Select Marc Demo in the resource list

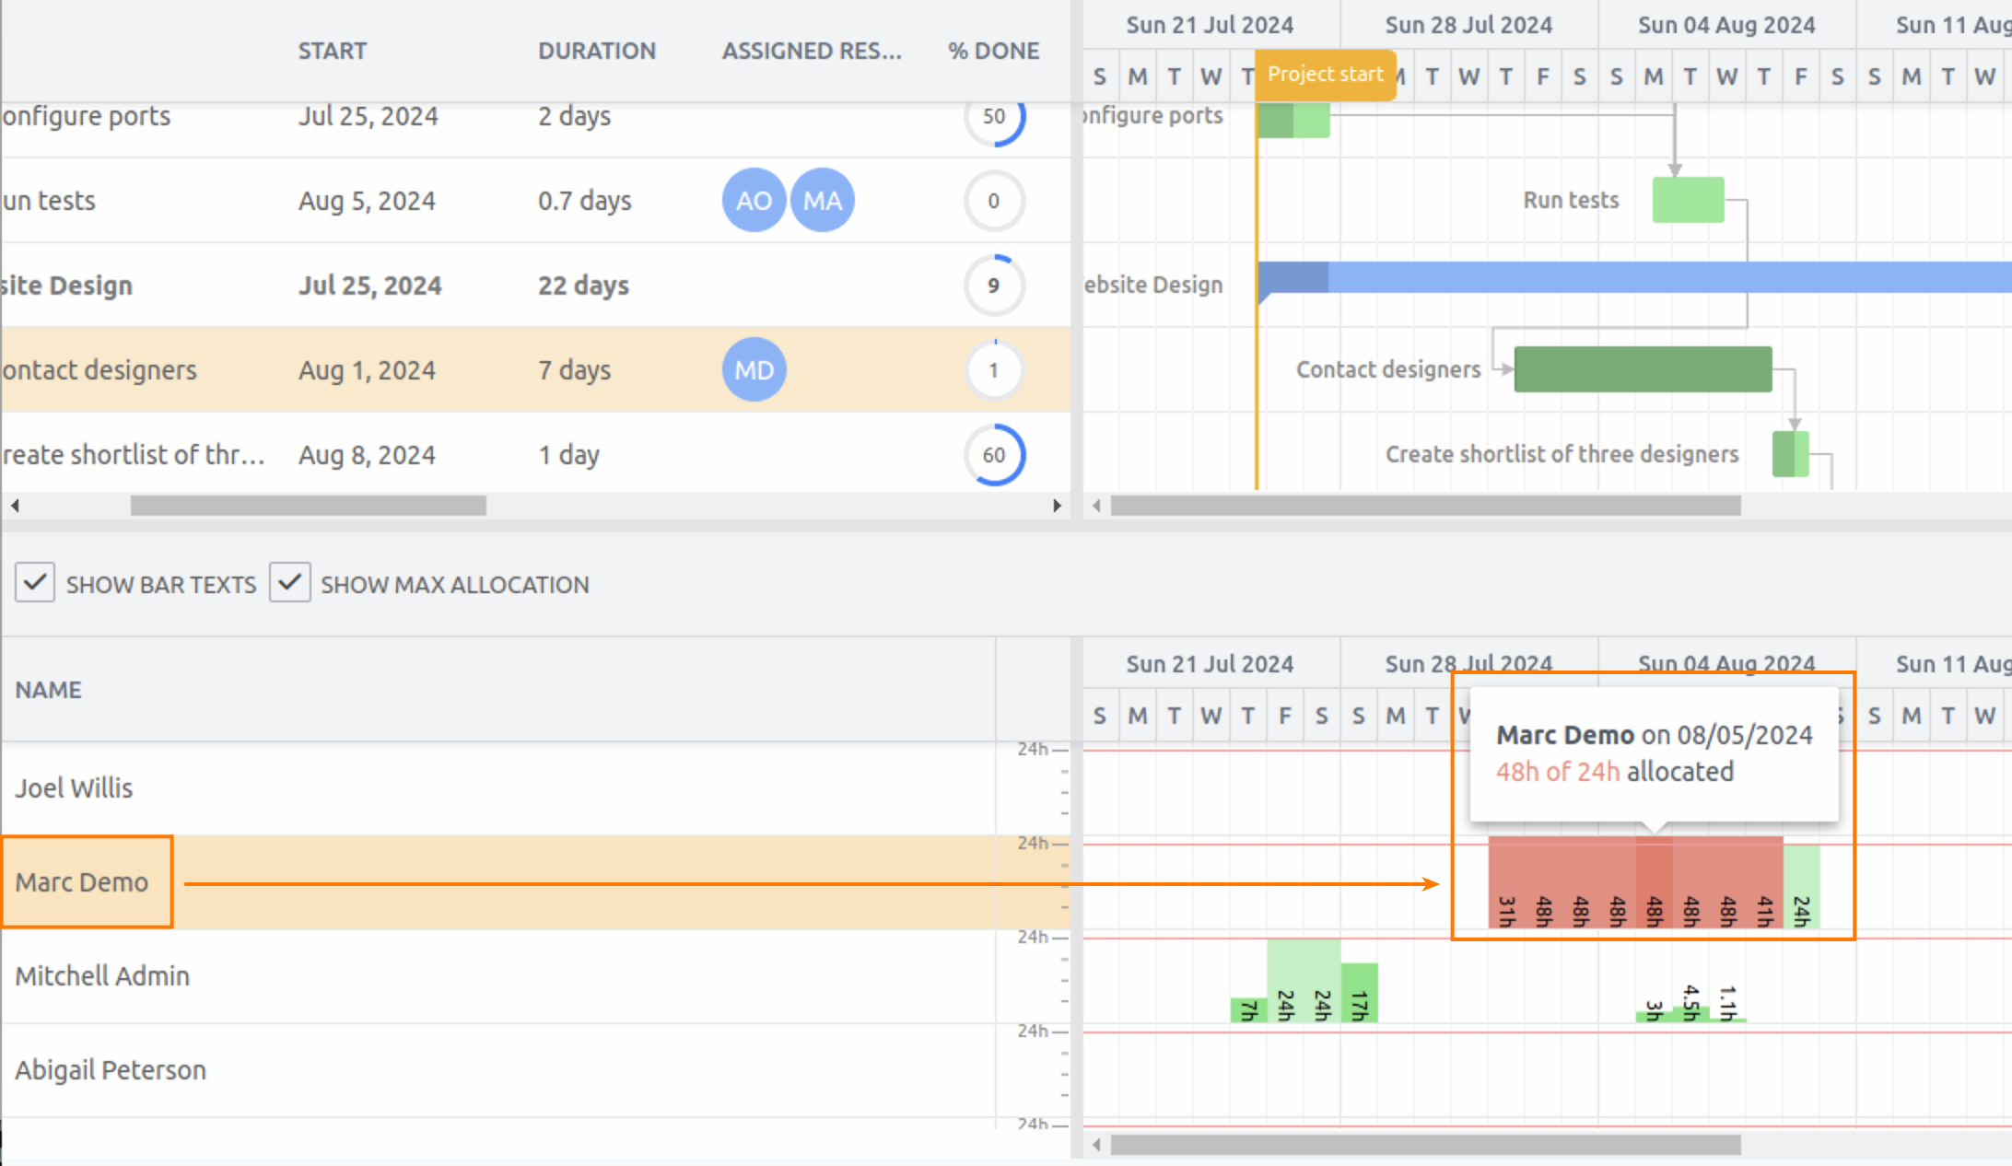pos(84,881)
